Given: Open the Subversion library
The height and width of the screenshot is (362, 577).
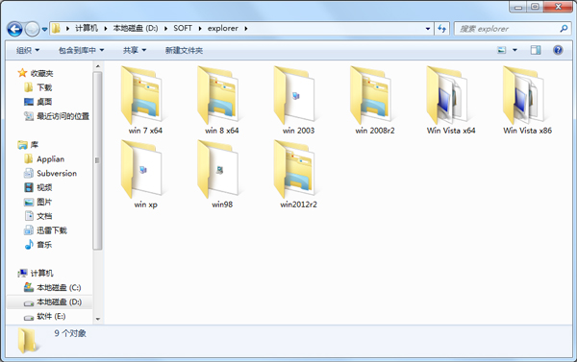Looking at the screenshot, I should 50,173.
